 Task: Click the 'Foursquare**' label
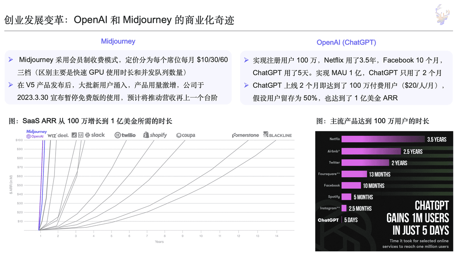click(x=329, y=174)
